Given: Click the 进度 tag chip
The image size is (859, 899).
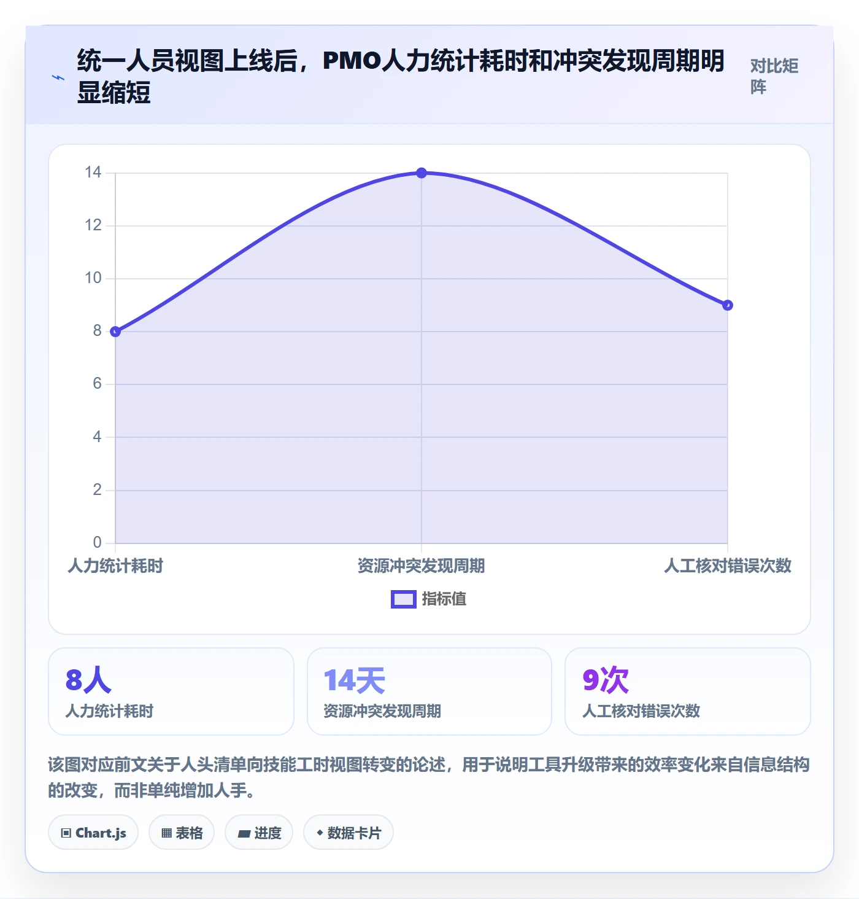Looking at the screenshot, I should tap(259, 833).
